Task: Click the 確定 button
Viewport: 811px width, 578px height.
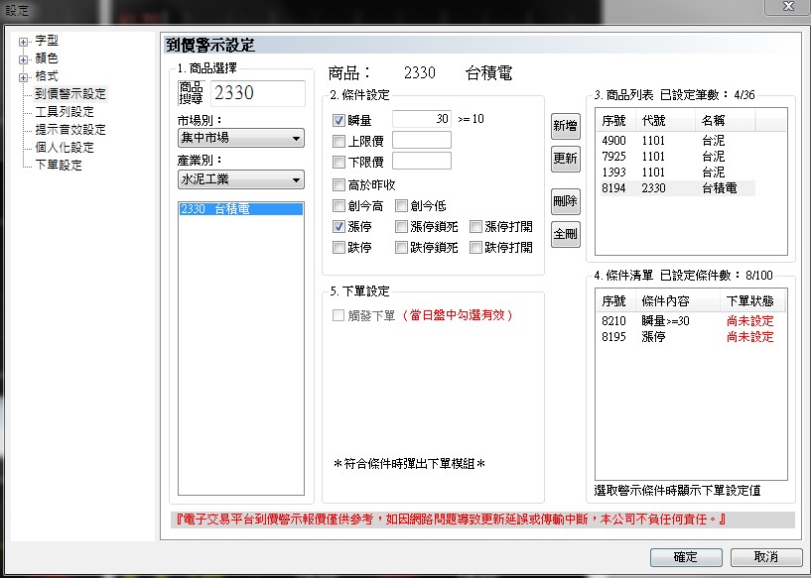Action: click(684, 557)
